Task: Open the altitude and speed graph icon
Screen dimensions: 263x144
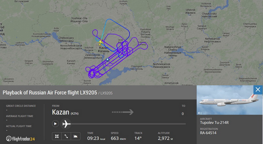Action: point(76,136)
